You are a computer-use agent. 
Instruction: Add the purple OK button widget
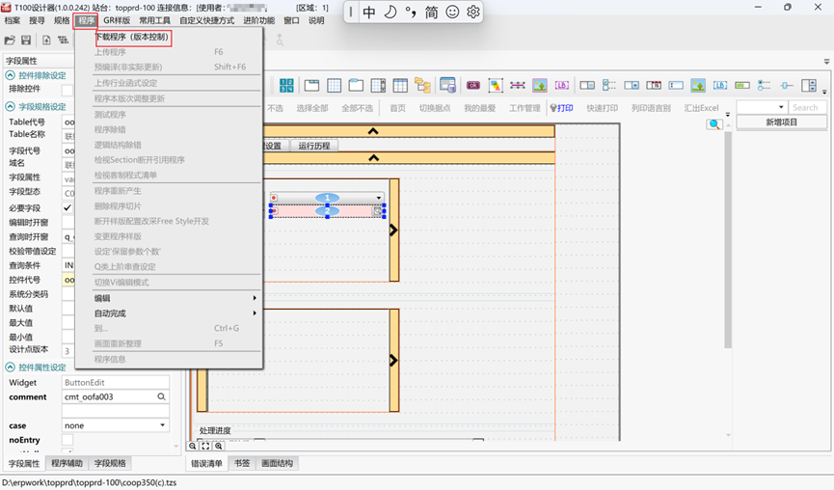point(472,85)
